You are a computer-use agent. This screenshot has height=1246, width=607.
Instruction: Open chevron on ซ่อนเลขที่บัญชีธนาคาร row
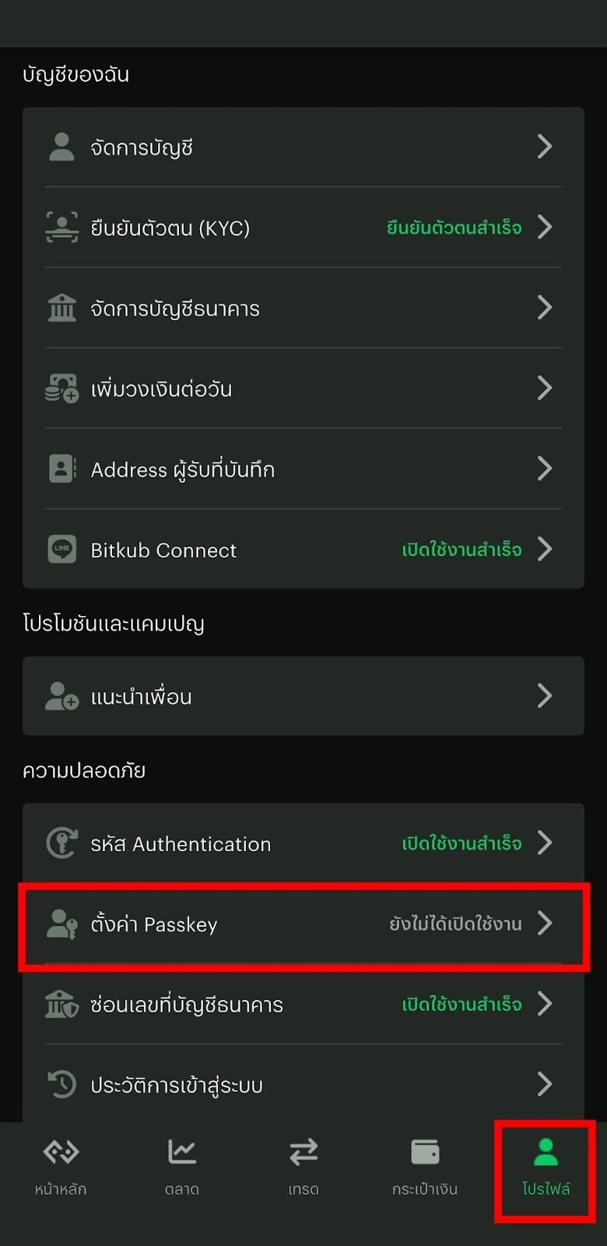[x=545, y=1004]
